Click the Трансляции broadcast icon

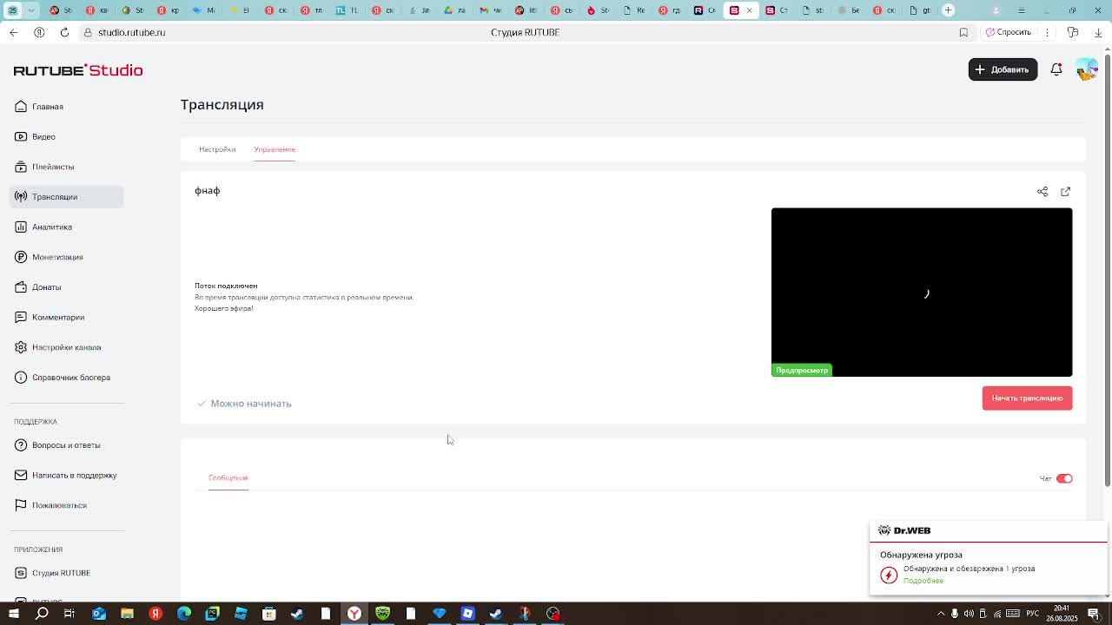coord(21,197)
